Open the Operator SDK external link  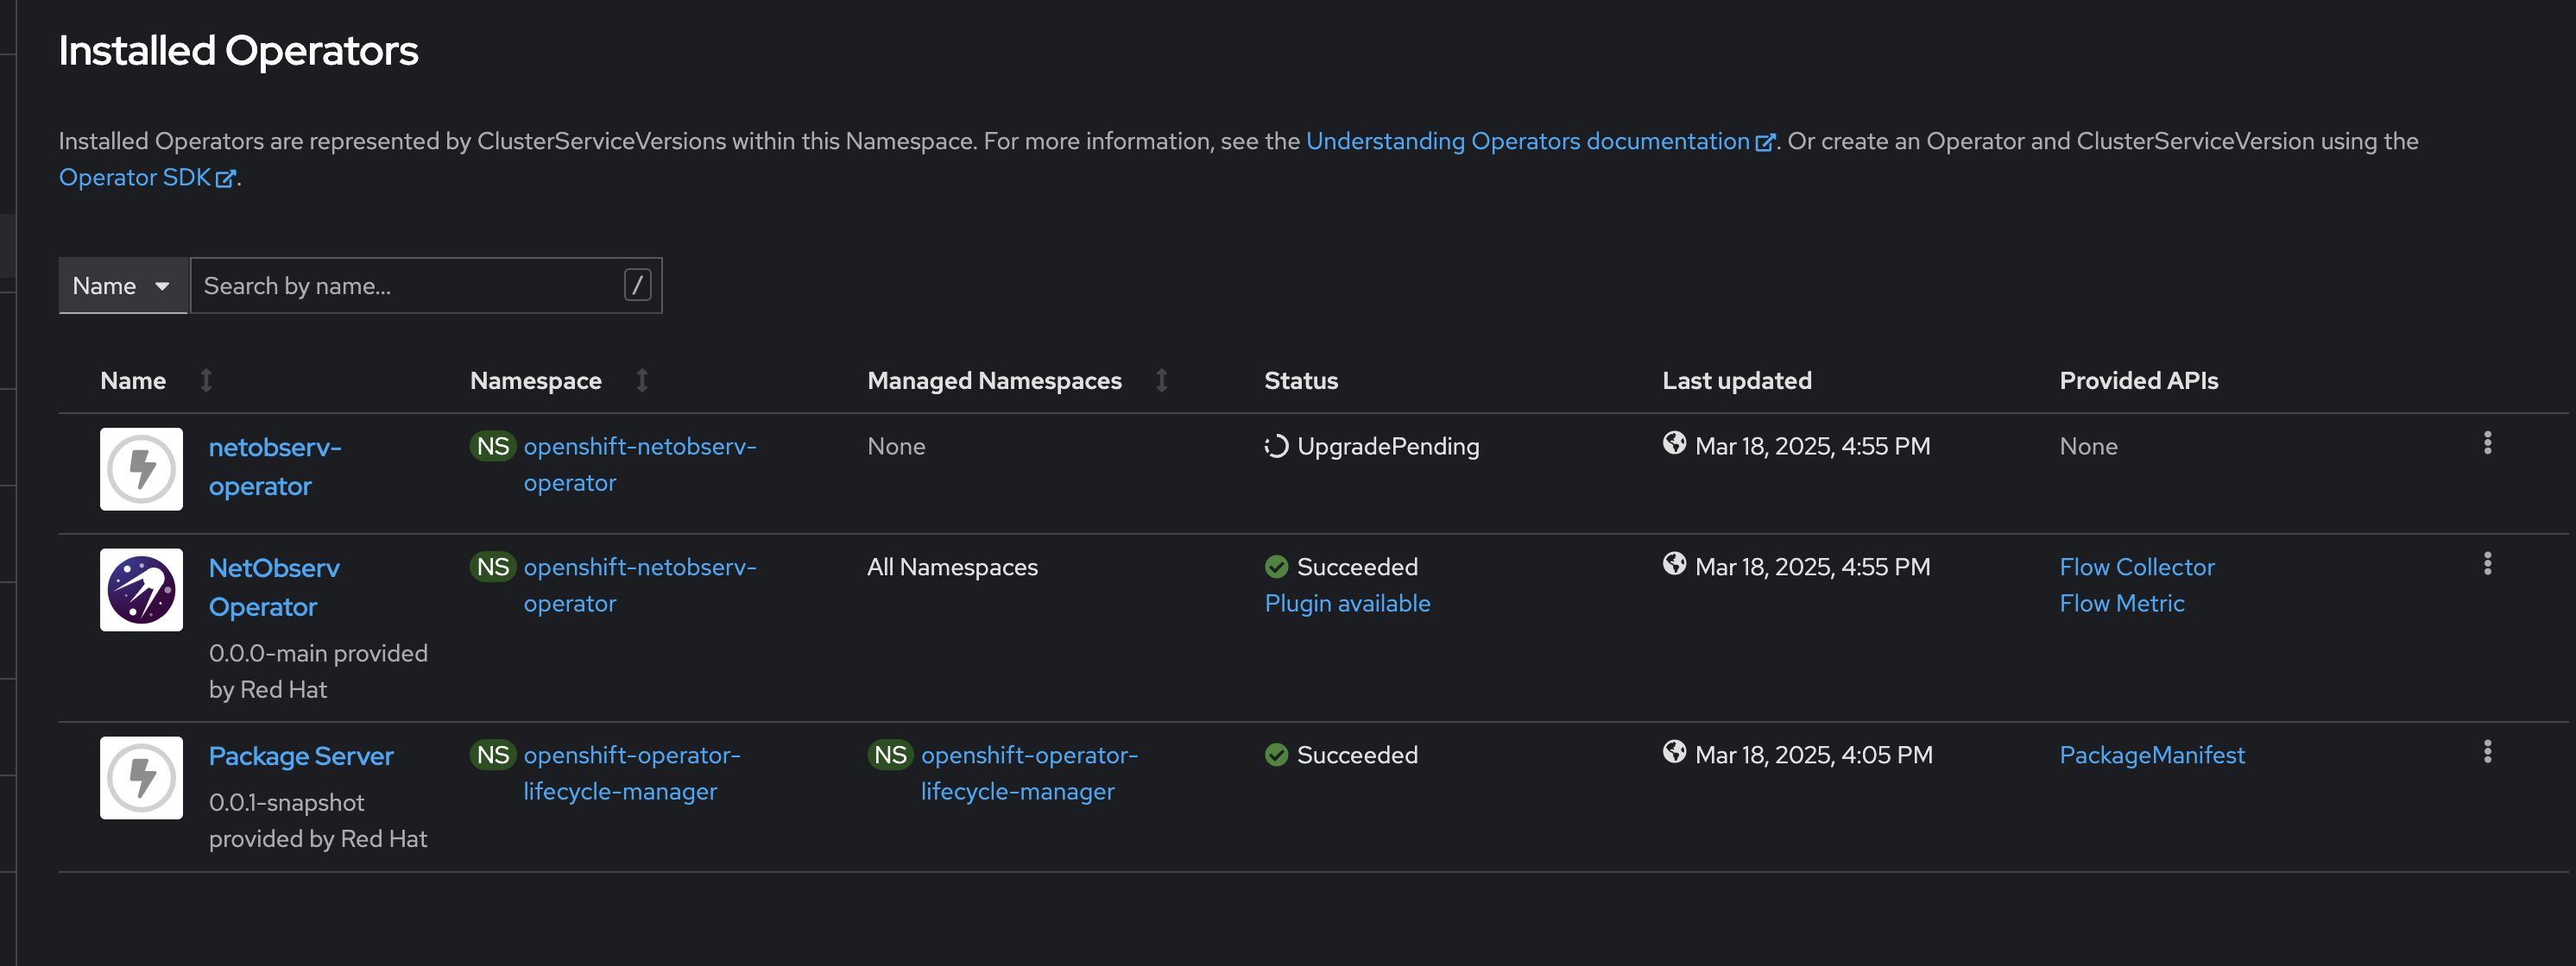coord(135,177)
